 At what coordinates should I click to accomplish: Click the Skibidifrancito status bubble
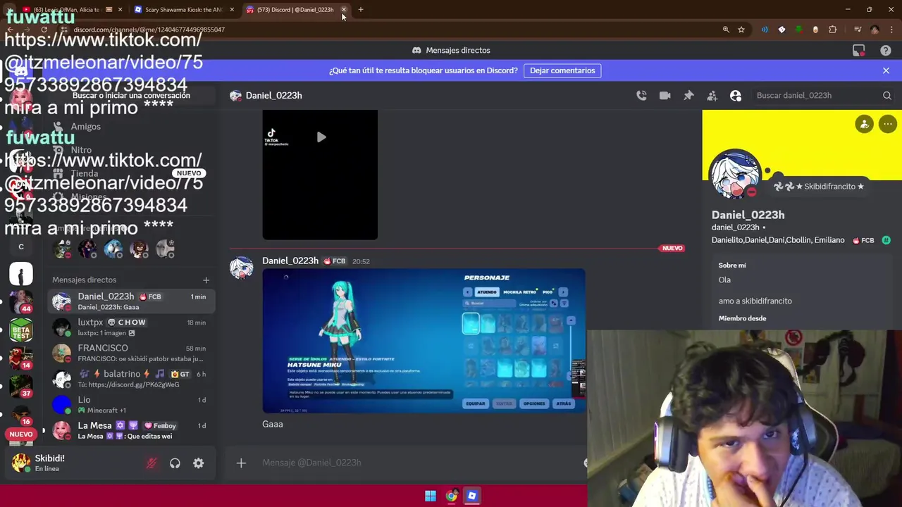819,187
